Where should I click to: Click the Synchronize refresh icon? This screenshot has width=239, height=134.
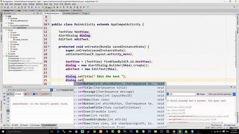(x=8, y=7)
